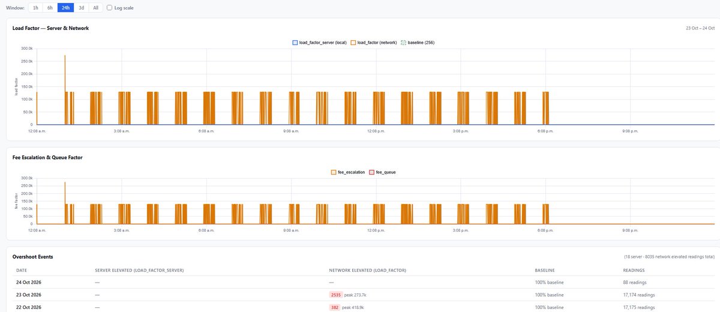Click the '17,175 readings' cell

(639, 307)
